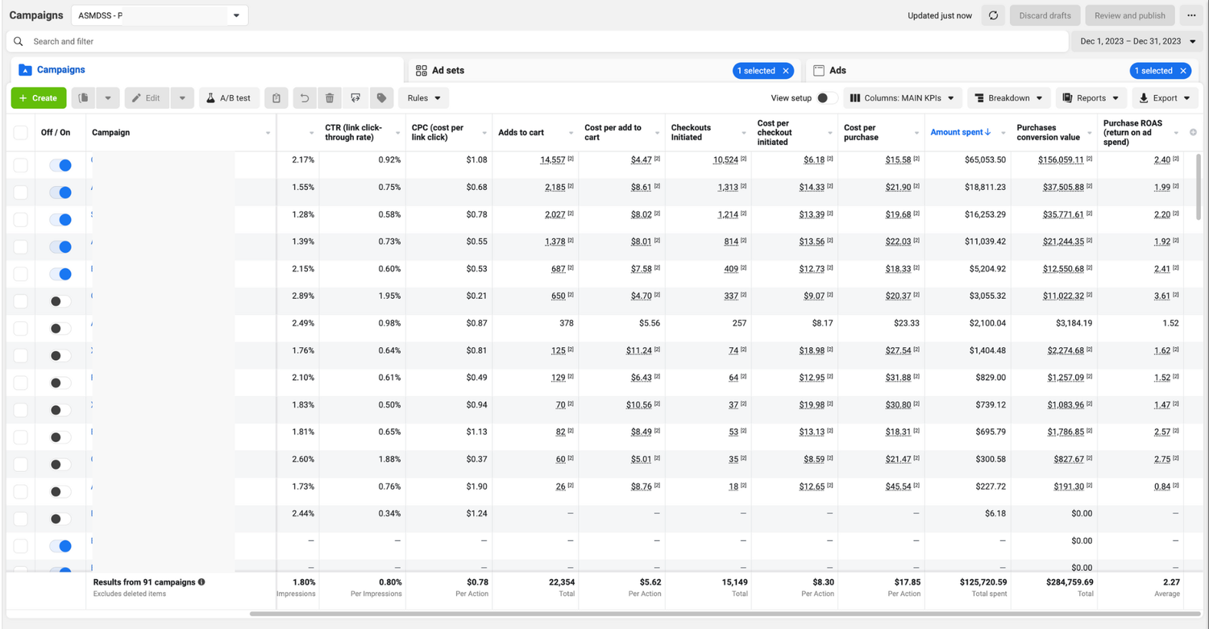Select the header select-all checkbox
1209x629 pixels.
(x=20, y=133)
